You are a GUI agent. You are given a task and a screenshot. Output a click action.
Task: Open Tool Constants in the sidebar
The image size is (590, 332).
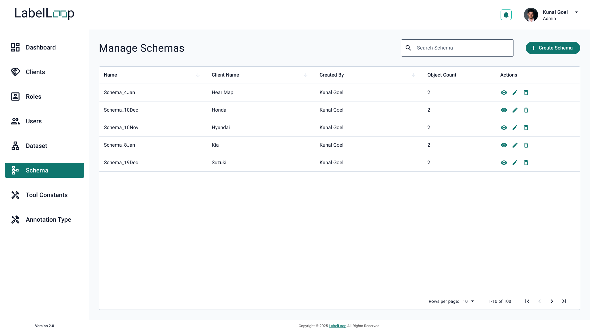45,195
